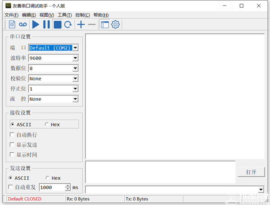Open settings with the gear icon
The height and width of the screenshot is (205, 270).
pos(116,25)
